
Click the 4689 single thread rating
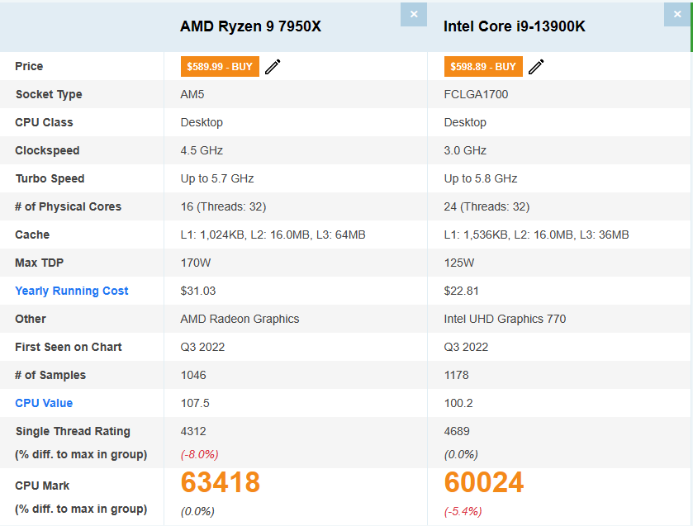pyautogui.click(x=457, y=431)
